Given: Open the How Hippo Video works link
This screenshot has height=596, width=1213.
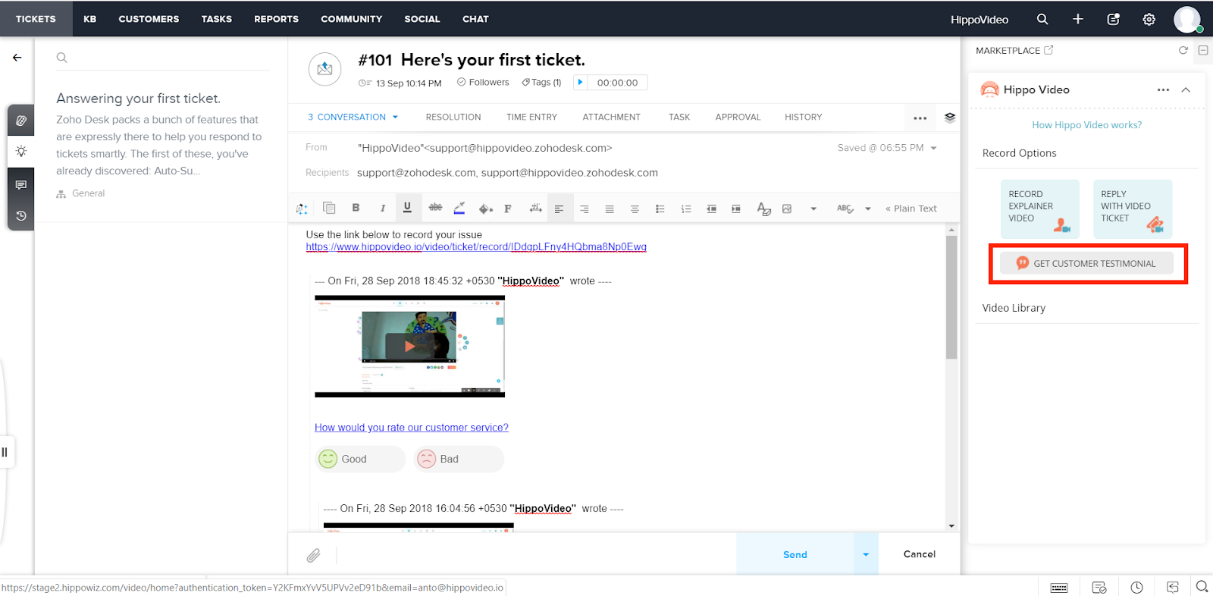Looking at the screenshot, I should click(x=1086, y=125).
